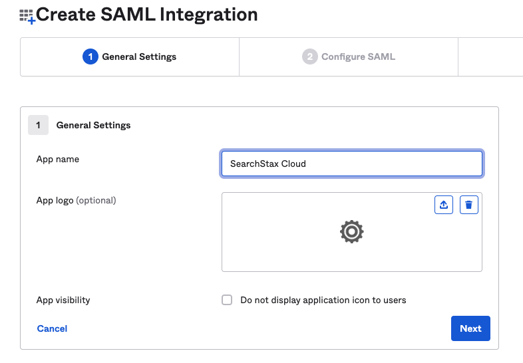
Task: Tick the Do not display application icon checkbox
Action: [227, 300]
